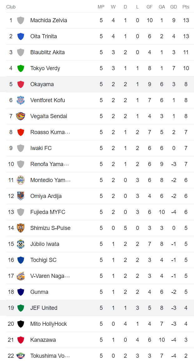This screenshot has height=364, width=194.
Task: Click the Shimizu S-Pulse club badge
Action: pyautogui.click(x=21, y=228)
